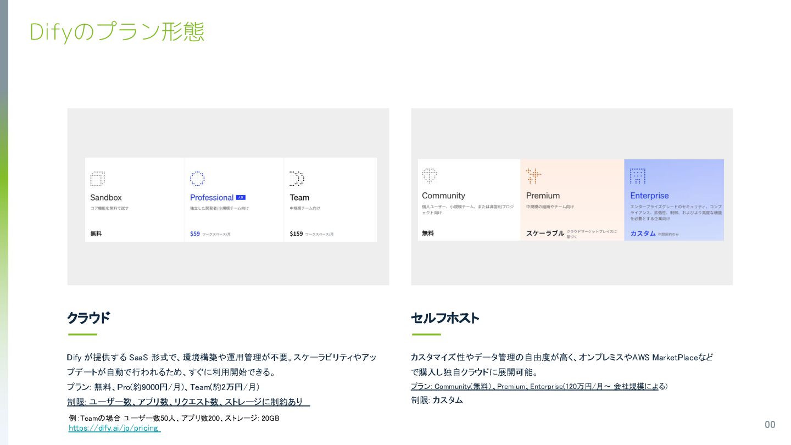Click the underlined 制限: ユーザー数、アプリ数 line
Viewport: 791px width, 445px height.
(x=188, y=402)
